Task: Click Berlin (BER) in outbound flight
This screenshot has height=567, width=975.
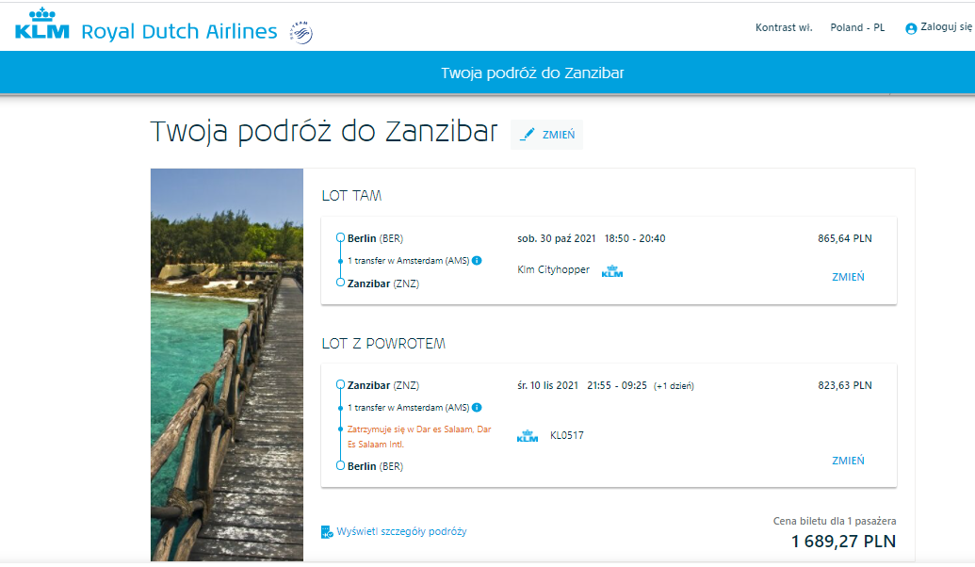Action: click(x=375, y=238)
